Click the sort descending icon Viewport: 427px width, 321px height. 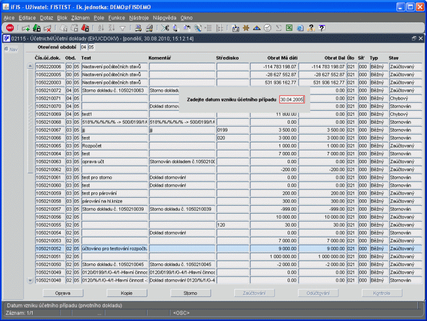(x=112, y=28)
